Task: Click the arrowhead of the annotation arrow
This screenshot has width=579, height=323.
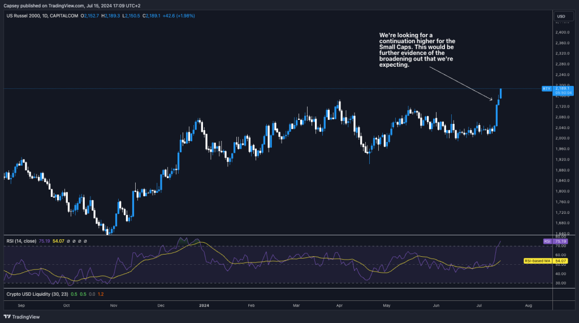Action: coord(491,100)
